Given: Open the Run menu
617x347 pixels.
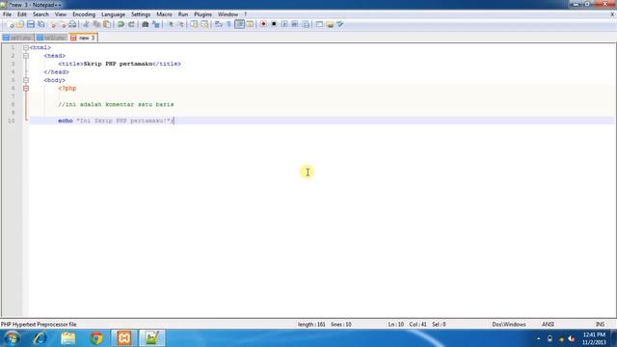Looking at the screenshot, I should [183, 14].
